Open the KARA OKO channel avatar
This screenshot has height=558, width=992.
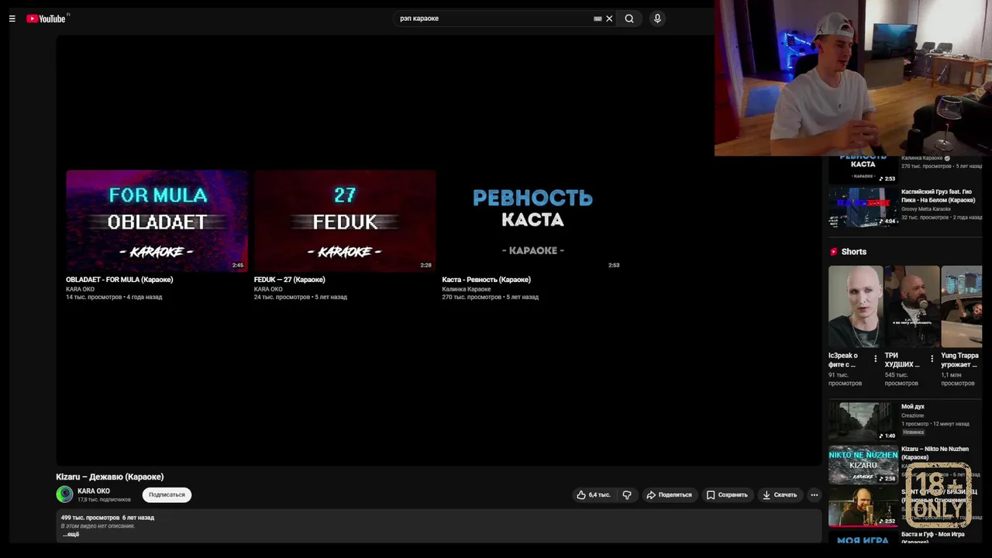(64, 494)
